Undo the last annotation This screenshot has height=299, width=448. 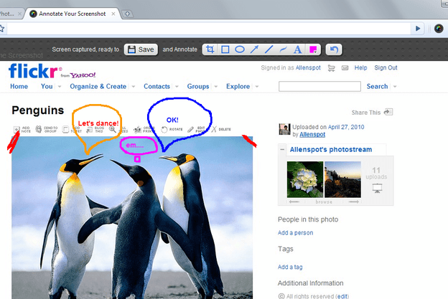coord(334,49)
